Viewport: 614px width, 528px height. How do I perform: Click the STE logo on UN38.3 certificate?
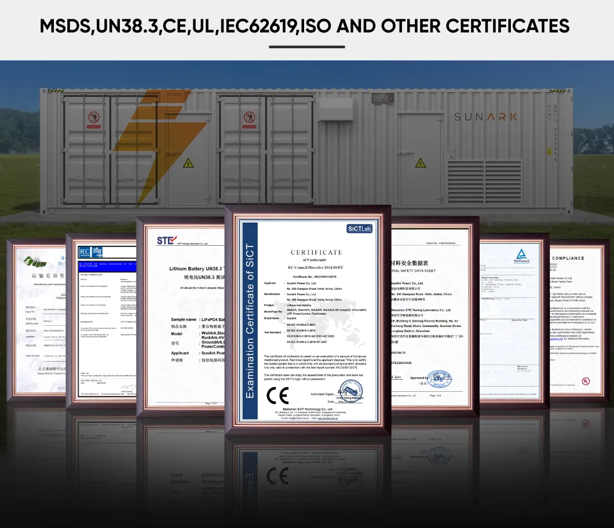pos(167,240)
